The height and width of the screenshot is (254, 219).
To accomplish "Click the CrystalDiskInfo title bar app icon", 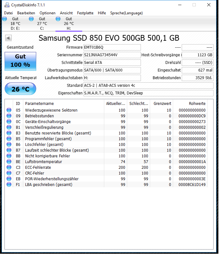I will (7, 5).
